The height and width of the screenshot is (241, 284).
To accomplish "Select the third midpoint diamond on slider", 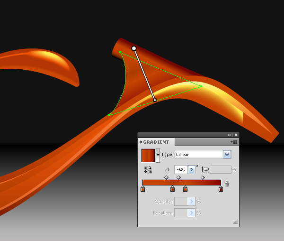I will pyautogui.click(x=203, y=177).
